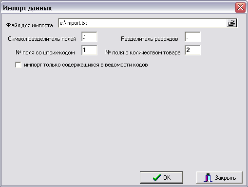Viewport: 248px width, 187px height.
Task: Click the Закрыть button text
Action: 225,178
